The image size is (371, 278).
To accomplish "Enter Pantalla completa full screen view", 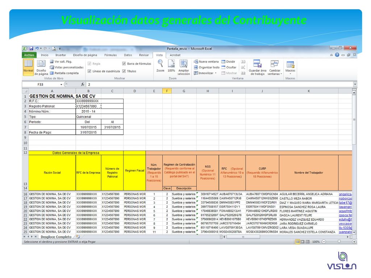I will (x=64, y=73).
